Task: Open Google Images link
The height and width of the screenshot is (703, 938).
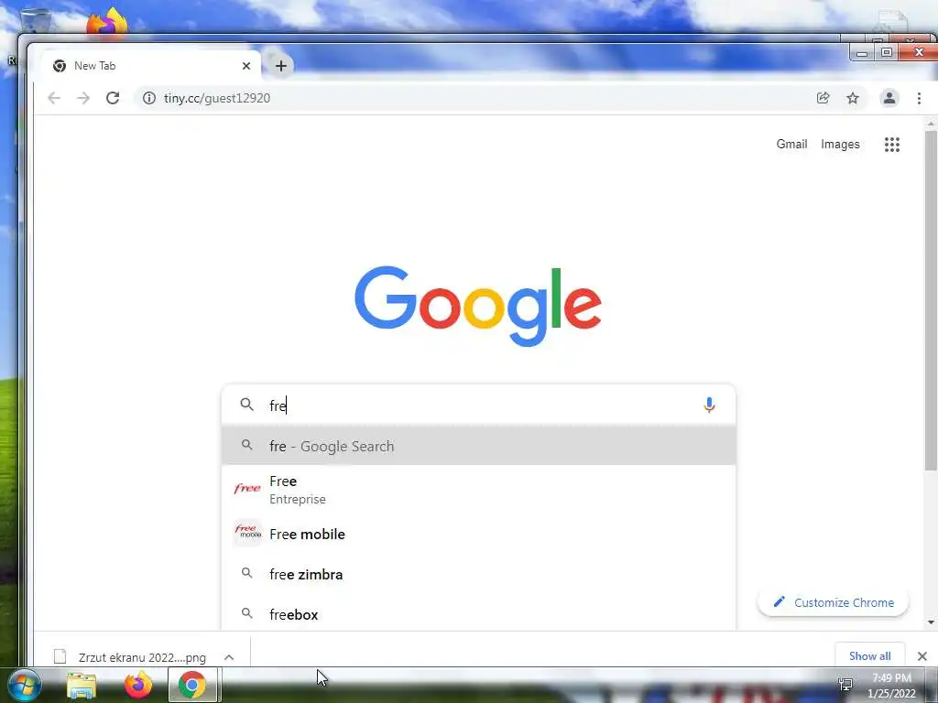Action: tap(840, 144)
